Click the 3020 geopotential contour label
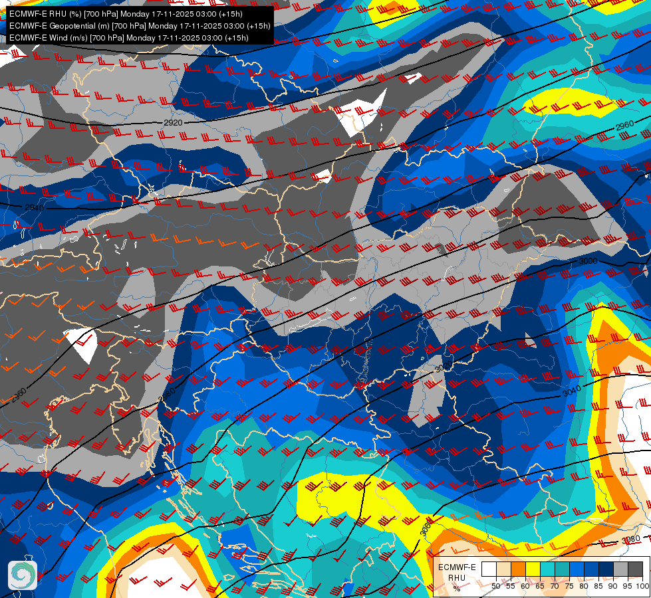 pos(444,367)
